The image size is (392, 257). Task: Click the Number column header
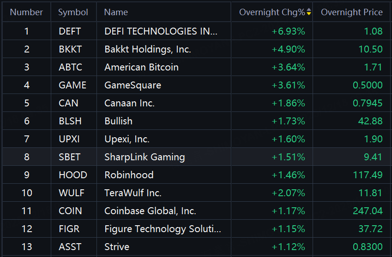point(26,12)
